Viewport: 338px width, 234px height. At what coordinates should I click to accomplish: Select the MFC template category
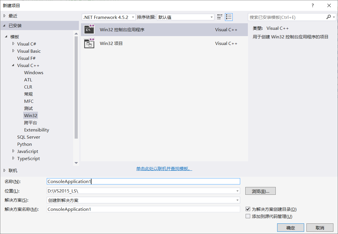tap(28, 101)
